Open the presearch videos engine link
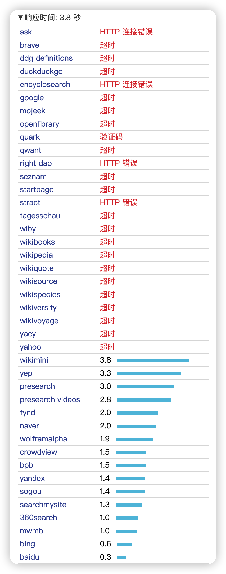226x574 pixels. (x=50, y=400)
